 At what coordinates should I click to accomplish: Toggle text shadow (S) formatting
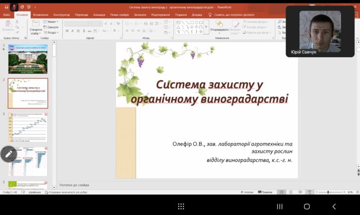pyautogui.click(x=84, y=31)
